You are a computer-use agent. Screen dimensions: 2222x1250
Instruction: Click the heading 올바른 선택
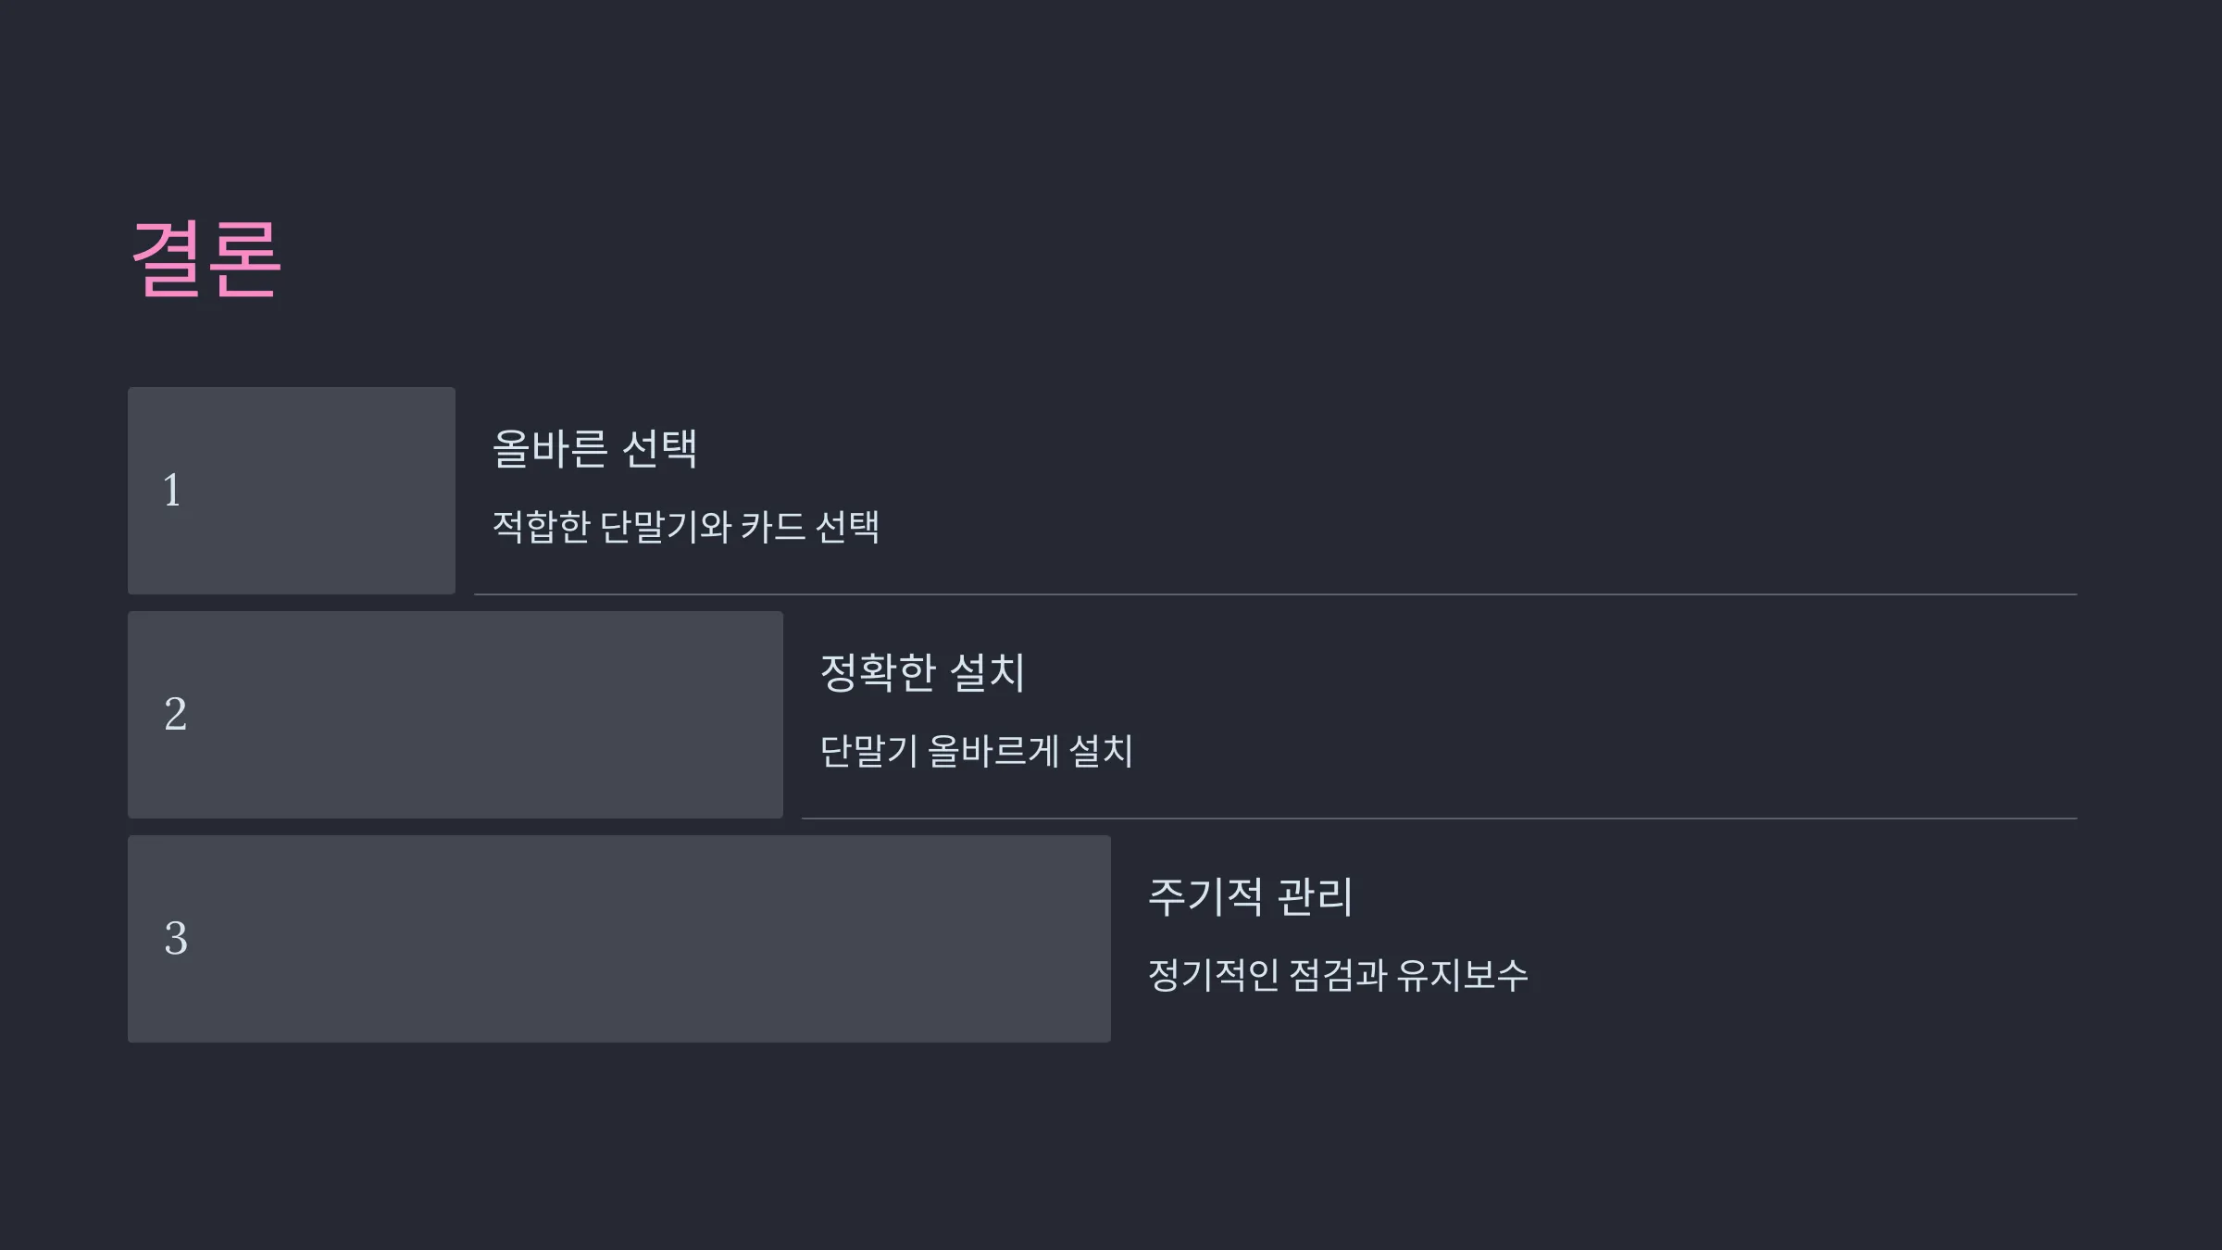pos(594,448)
